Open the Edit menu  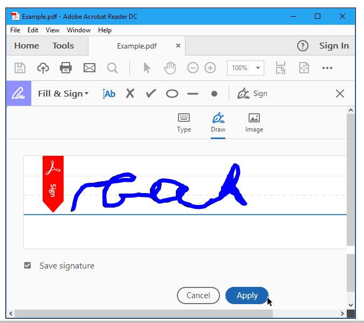point(33,30)
